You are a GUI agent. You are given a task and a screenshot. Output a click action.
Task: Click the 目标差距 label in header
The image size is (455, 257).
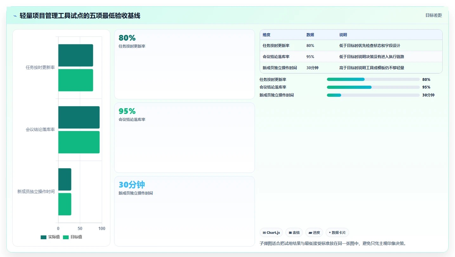(434, 15)
